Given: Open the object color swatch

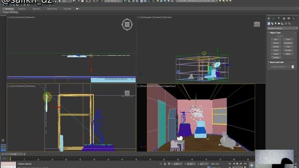Looking at the screenshot, I should [x=292, y=67].
